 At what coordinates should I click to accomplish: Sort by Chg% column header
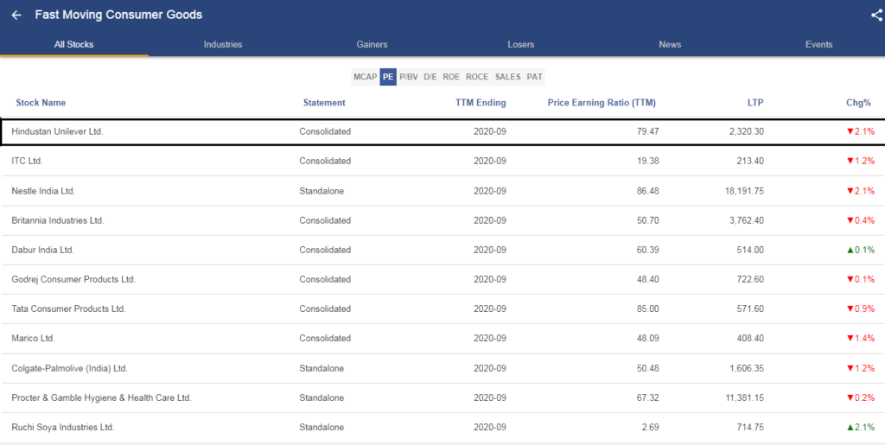tap(858, 103)
